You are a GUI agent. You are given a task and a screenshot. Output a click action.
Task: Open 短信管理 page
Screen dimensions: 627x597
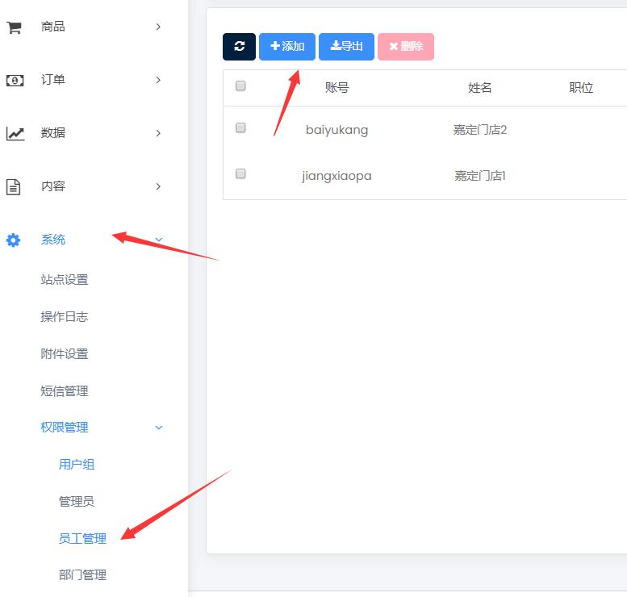click(65, 390)
